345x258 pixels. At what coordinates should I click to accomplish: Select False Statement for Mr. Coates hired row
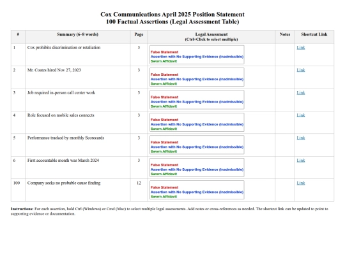(x=164, y=75)
